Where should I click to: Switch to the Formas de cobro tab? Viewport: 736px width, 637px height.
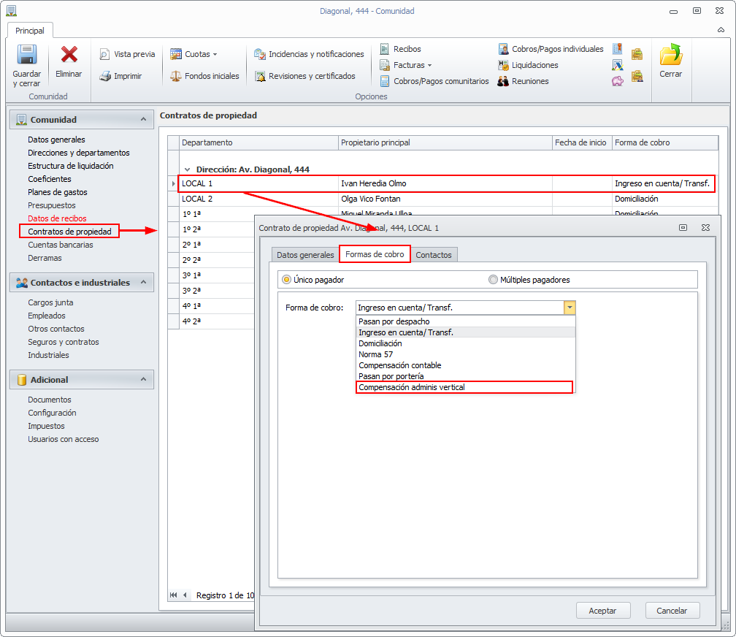pos(375,254)
